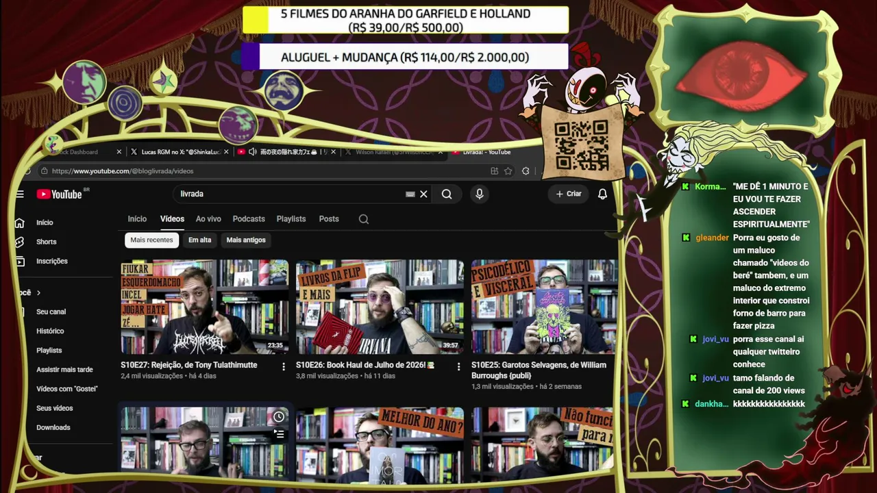Viewport: 877px width, 493px height.
Task: Open options menu for S10E26 Book Haul video
Action: tap(459, 367)
